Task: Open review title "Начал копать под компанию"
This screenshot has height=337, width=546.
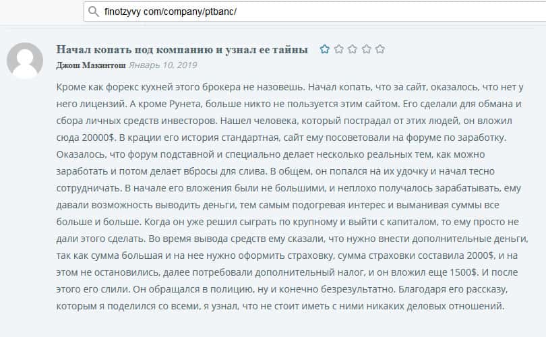Action: click(x=134, y=50)
